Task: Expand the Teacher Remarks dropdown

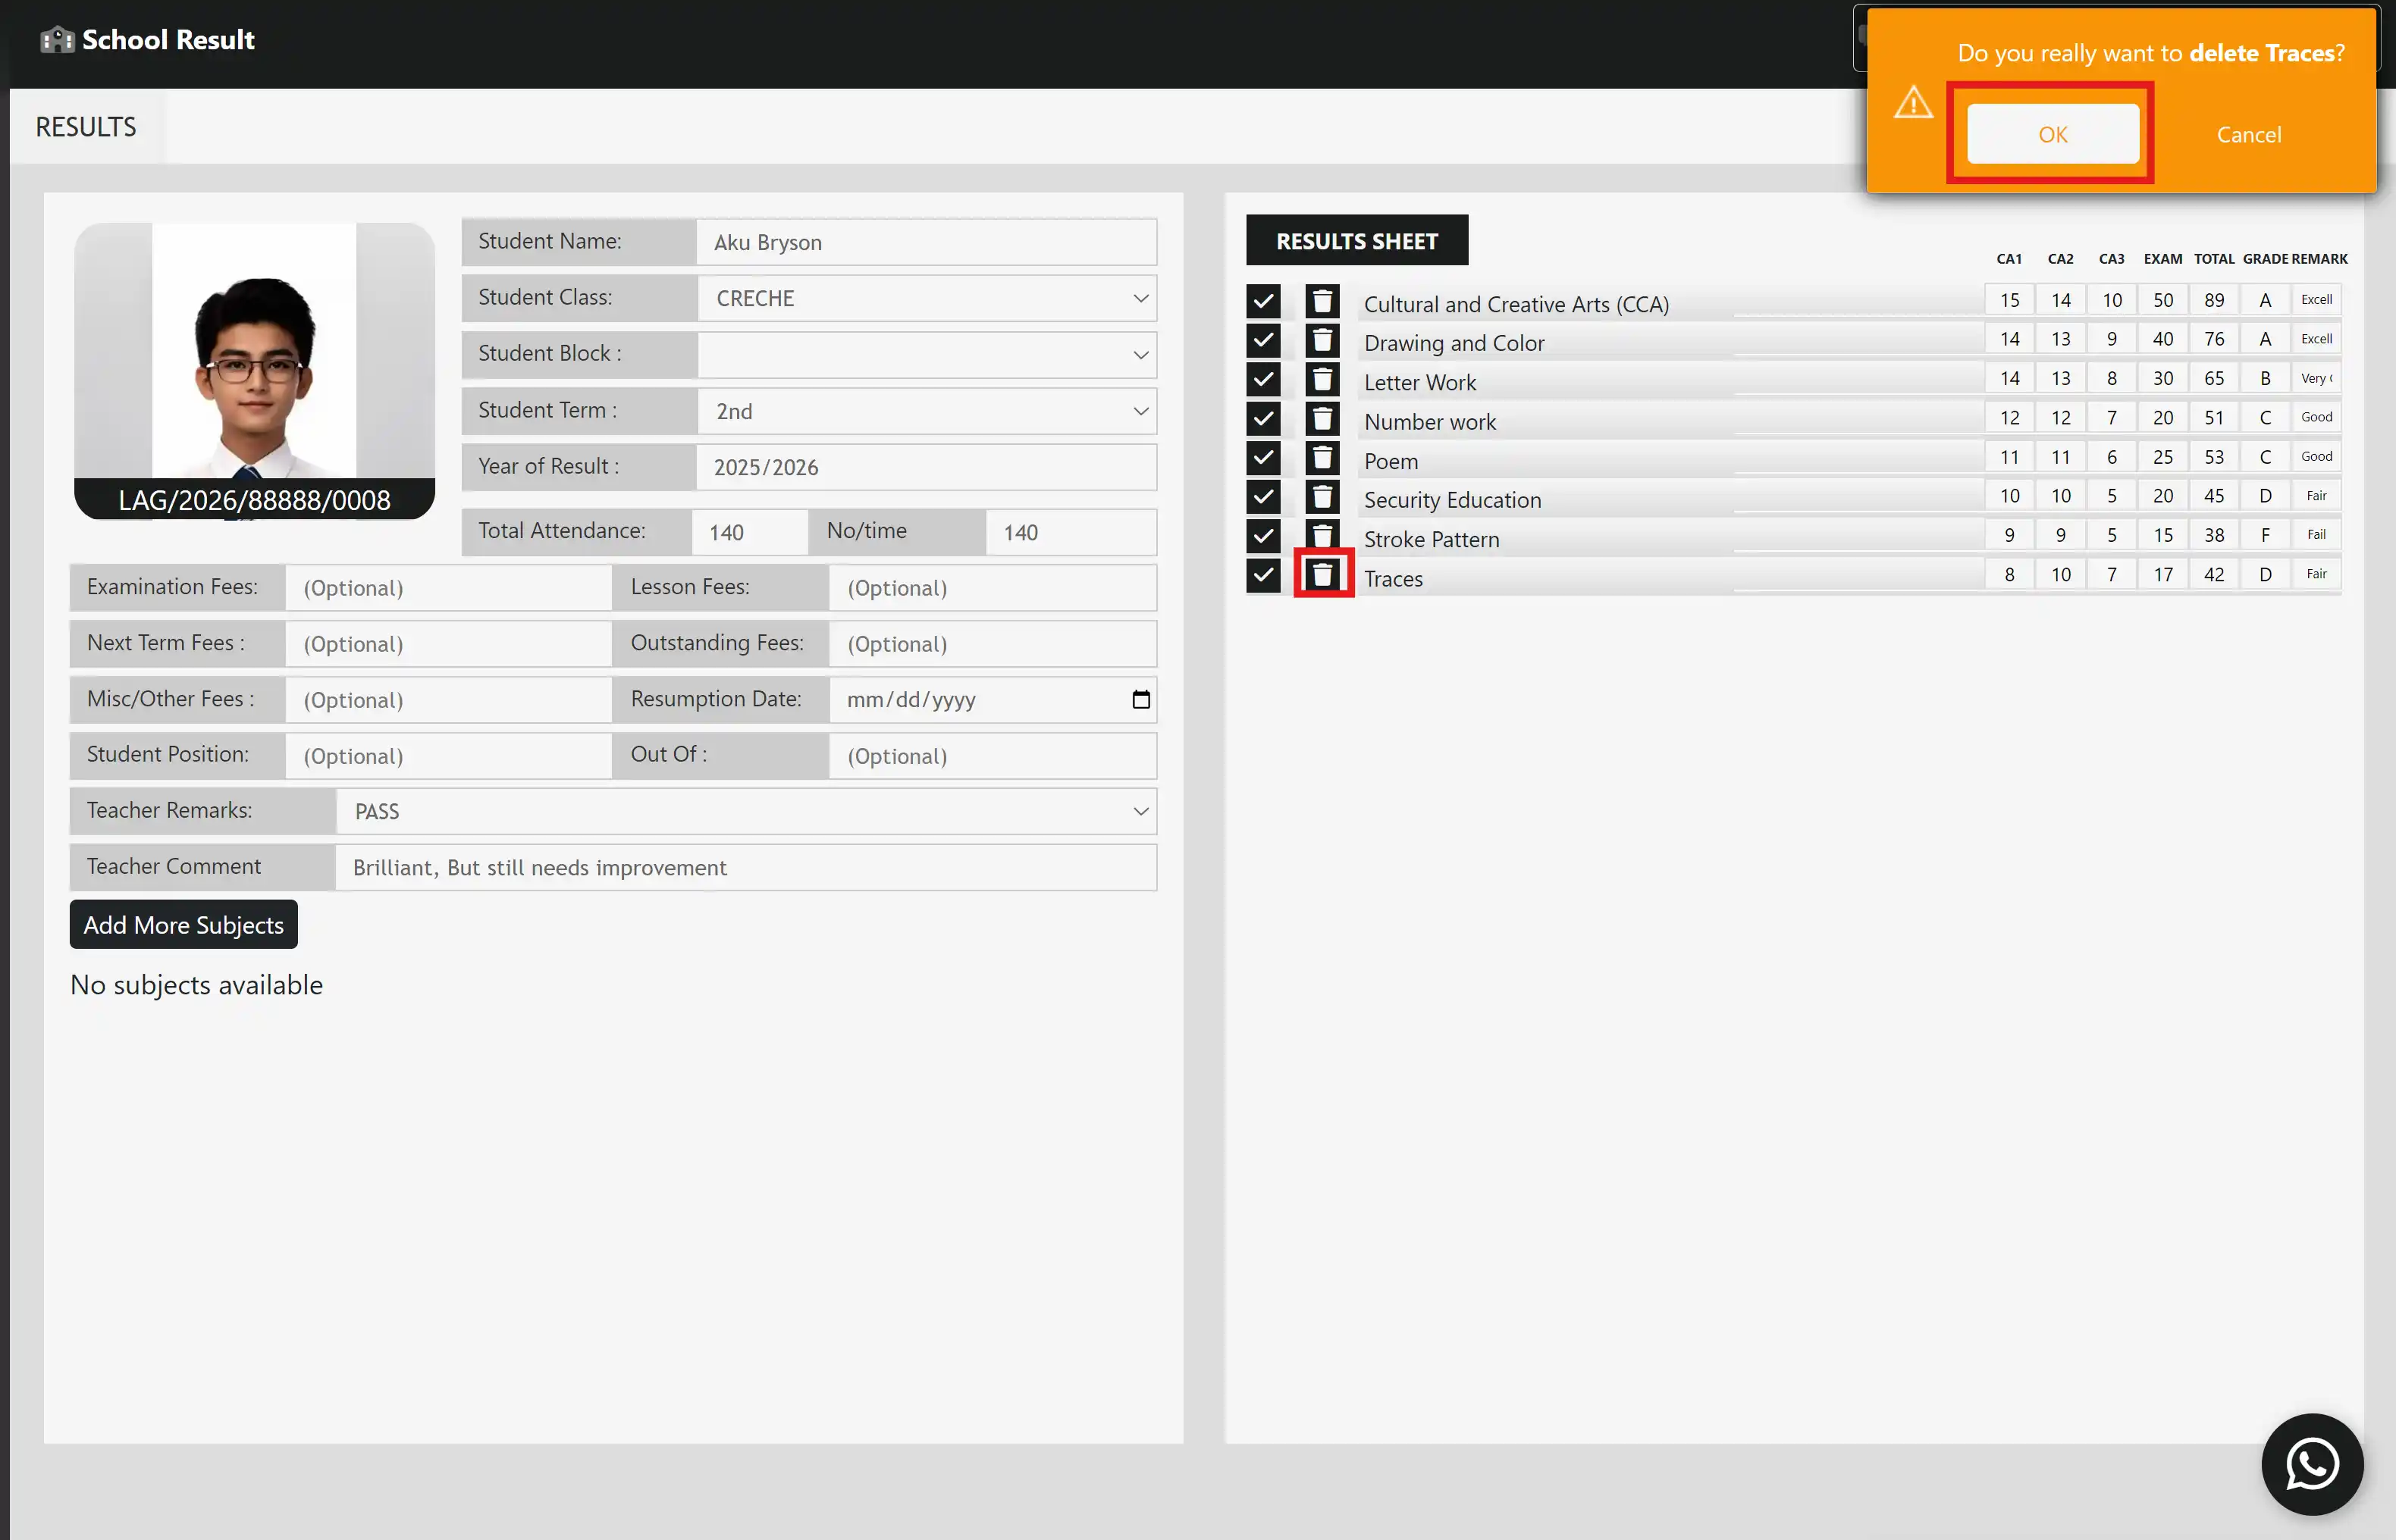Action: (x=746, y=811)
